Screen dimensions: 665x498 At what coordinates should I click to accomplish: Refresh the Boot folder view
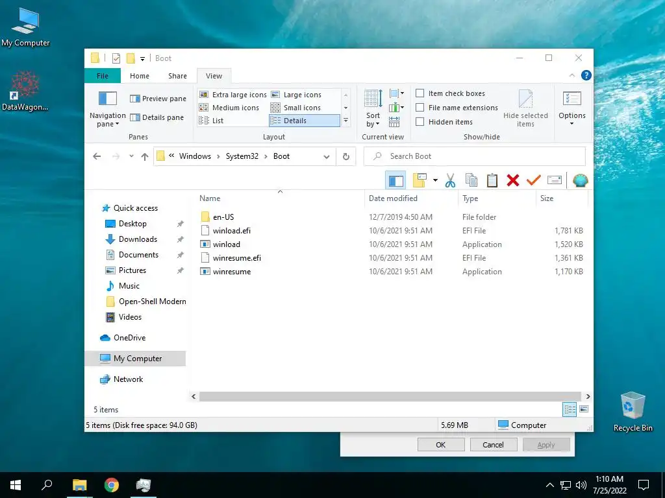pyautogui.click(x=346, y=157)
